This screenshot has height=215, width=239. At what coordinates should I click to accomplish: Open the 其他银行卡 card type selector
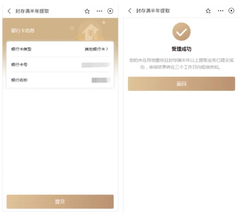pos(95,49)
